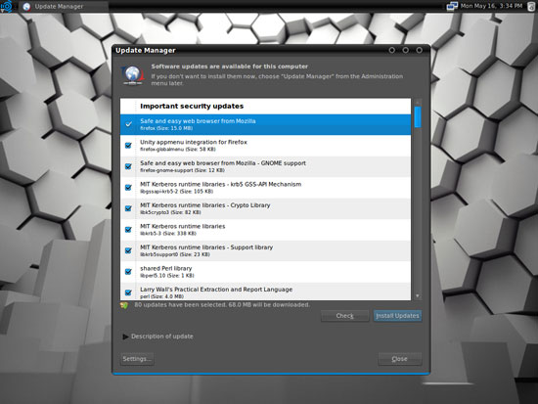
Task: Toggle the shared Perl library checkbox
Action: click(129, 272)
